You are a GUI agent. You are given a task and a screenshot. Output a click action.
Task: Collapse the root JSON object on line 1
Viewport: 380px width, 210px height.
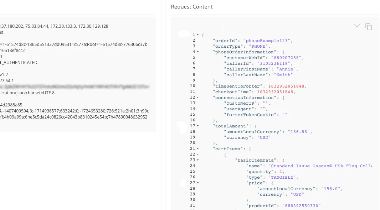pos(197,35)
